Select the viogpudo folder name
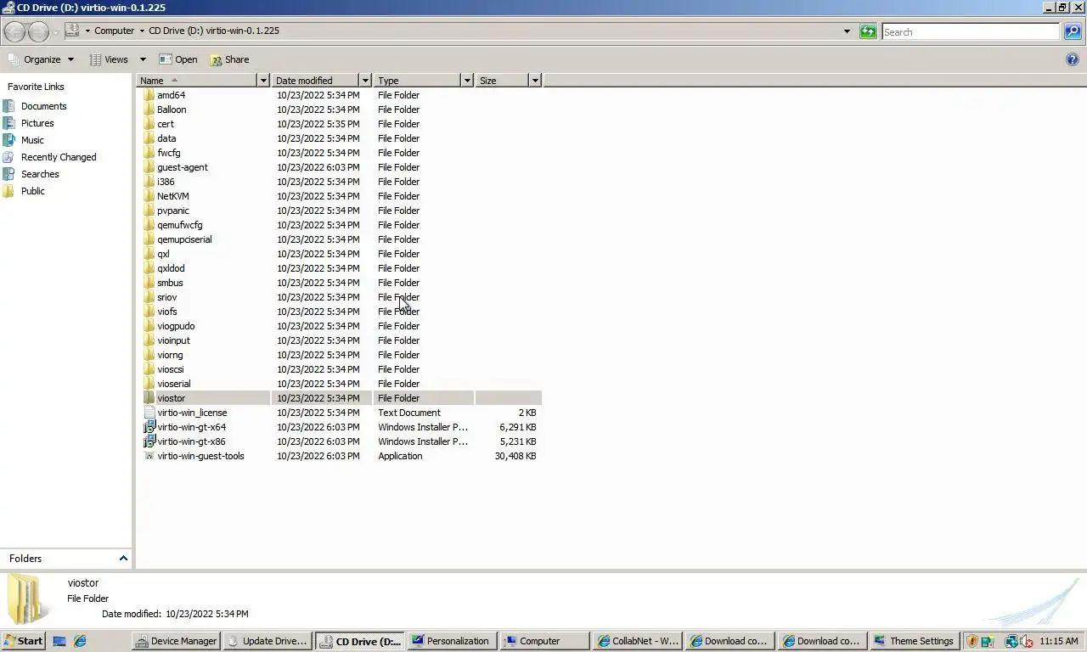Viewport: 1087px width, 652px height. [x=176, y=326]
